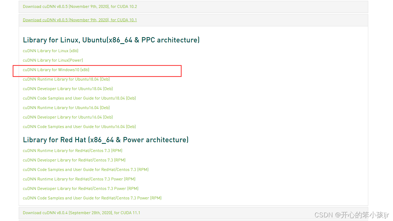Open cuDNN Library for Linux(Power) link
Image resolution: width=393 pixels, height=221 pixels.
point(53,60)
